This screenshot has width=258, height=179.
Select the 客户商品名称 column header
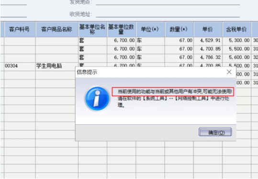(x=57, y=29)
